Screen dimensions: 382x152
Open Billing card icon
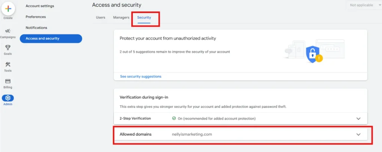8,81
